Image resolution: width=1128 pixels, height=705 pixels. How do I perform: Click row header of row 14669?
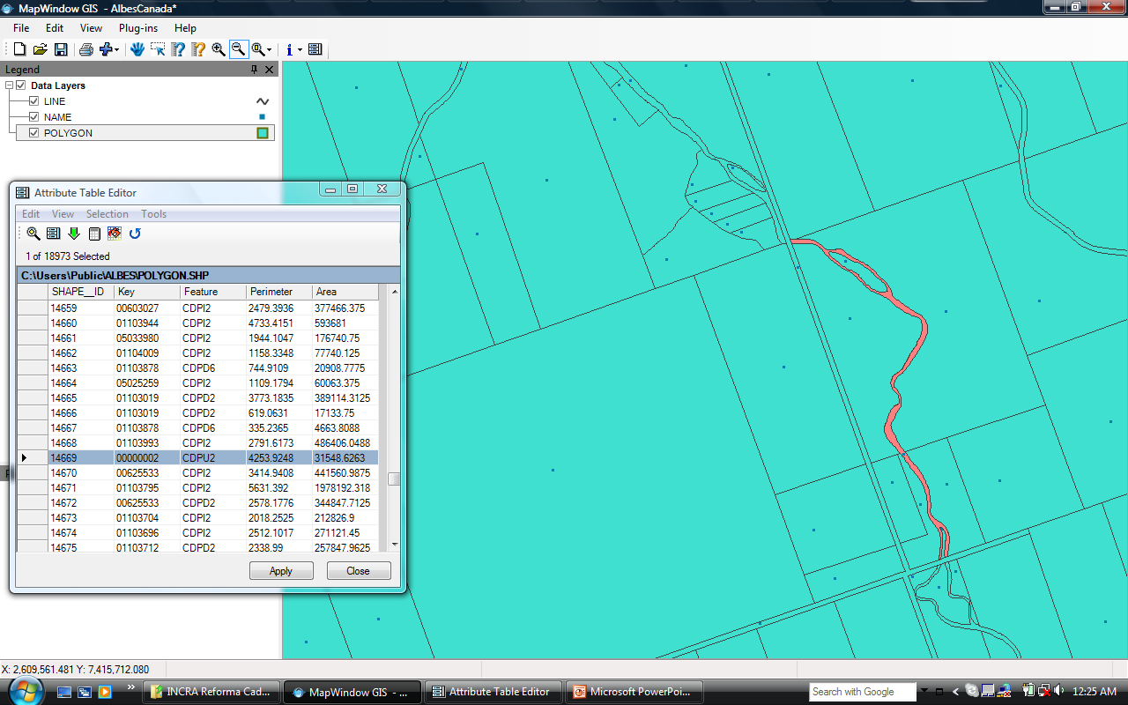click(33, 458)
